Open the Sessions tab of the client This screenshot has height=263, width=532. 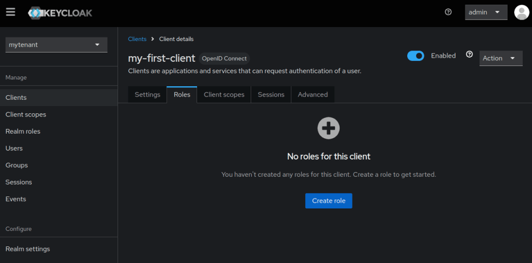tap(271, 95)
